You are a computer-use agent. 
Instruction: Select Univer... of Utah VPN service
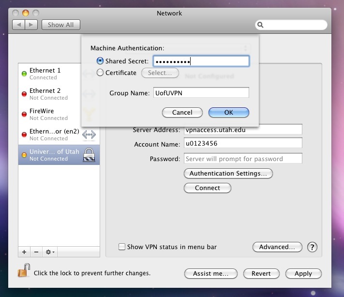pyautogui.click(x=59, y=155)
